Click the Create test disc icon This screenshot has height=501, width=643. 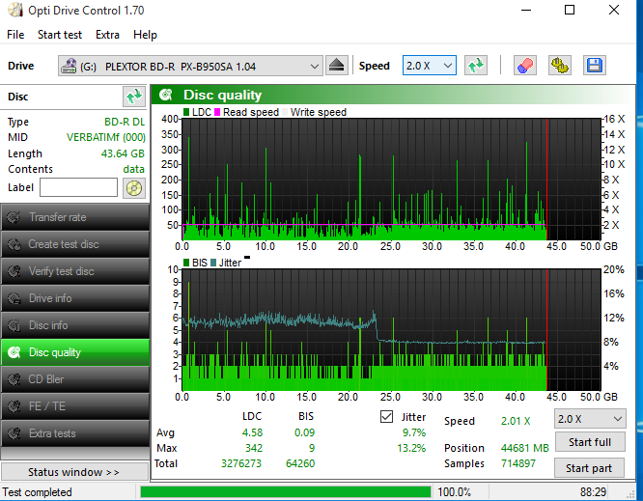(x=14, y=244)
